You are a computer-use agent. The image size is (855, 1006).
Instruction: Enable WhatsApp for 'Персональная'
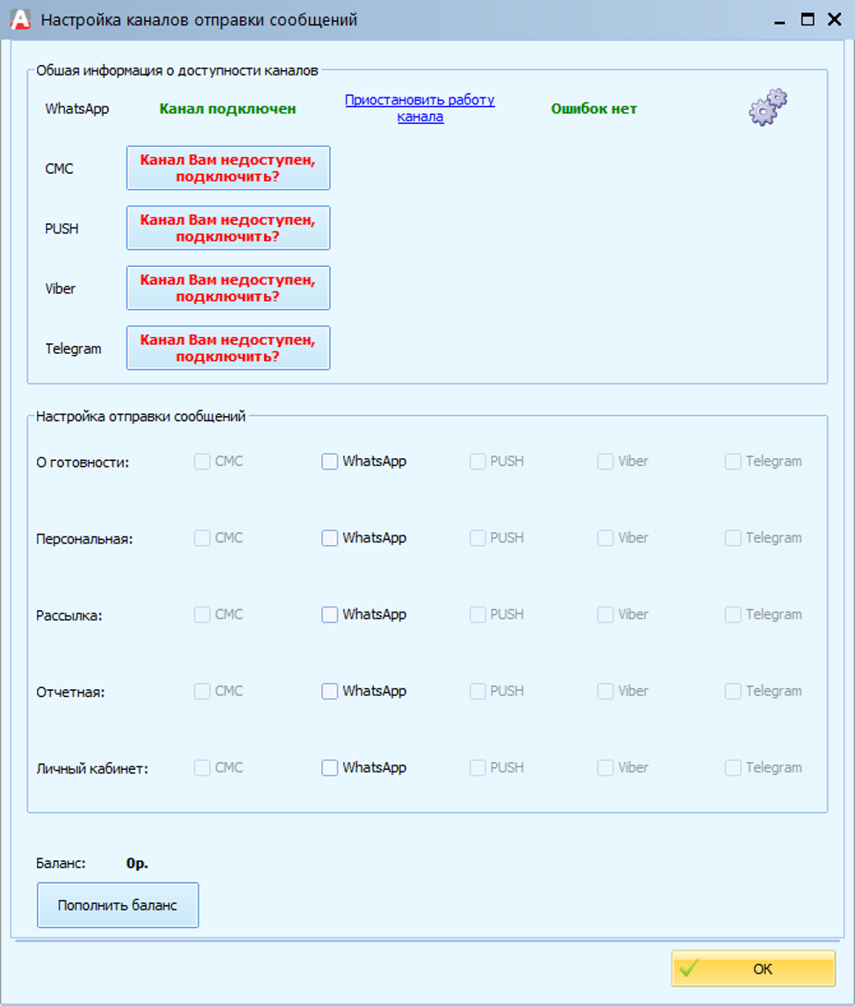click(330, 537)
